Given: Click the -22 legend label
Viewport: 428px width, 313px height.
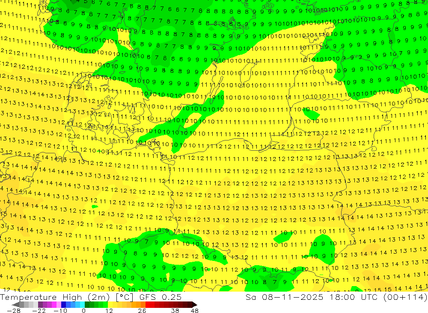Looking at the screenshot, I should (39, 310).
